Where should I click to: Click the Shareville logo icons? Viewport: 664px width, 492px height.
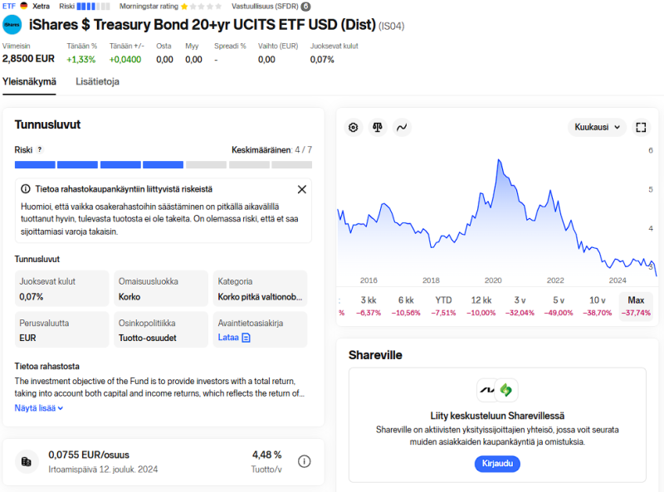(497, 390)
